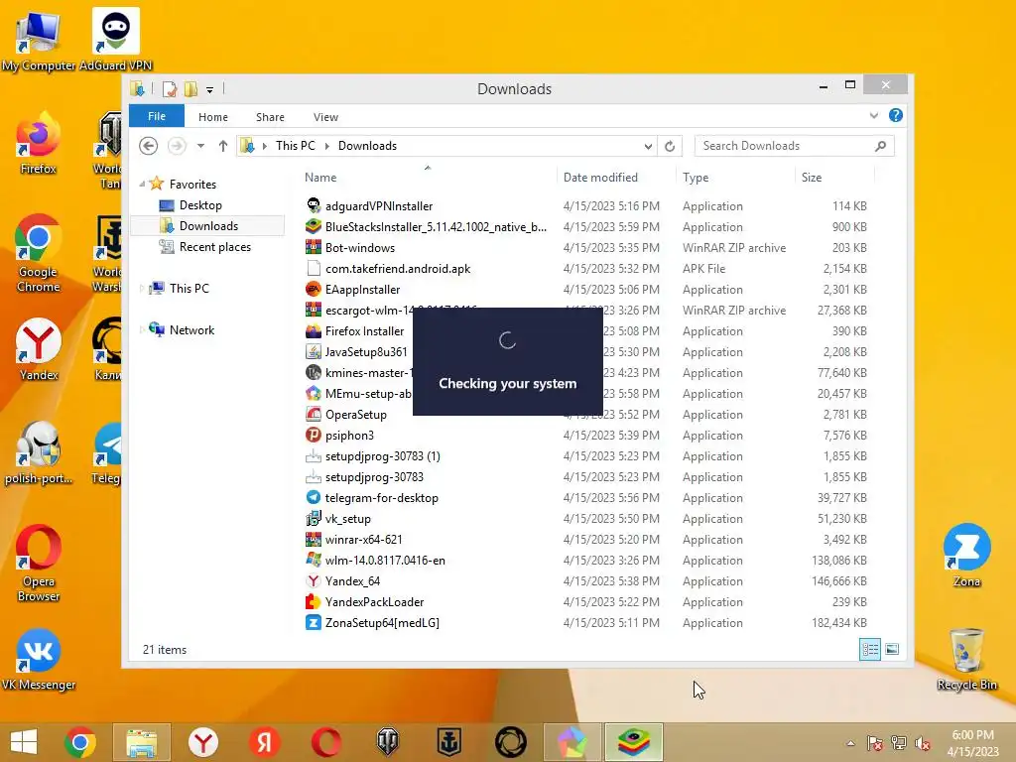
Task: Select Downloads in navigation pane
Action: click(208, 226)
